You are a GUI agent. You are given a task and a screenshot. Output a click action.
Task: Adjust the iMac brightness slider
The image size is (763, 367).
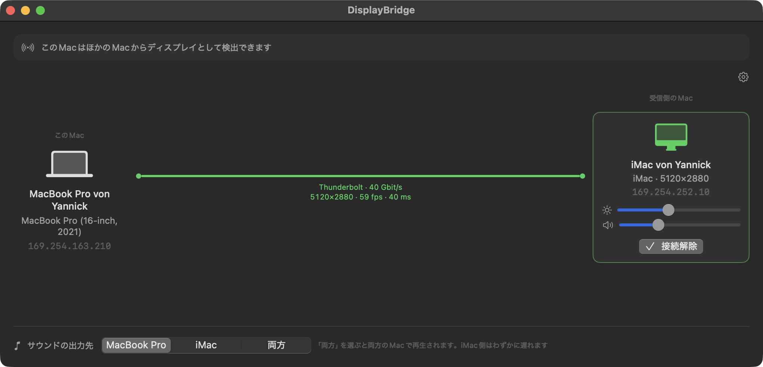(x=679, y=210)
